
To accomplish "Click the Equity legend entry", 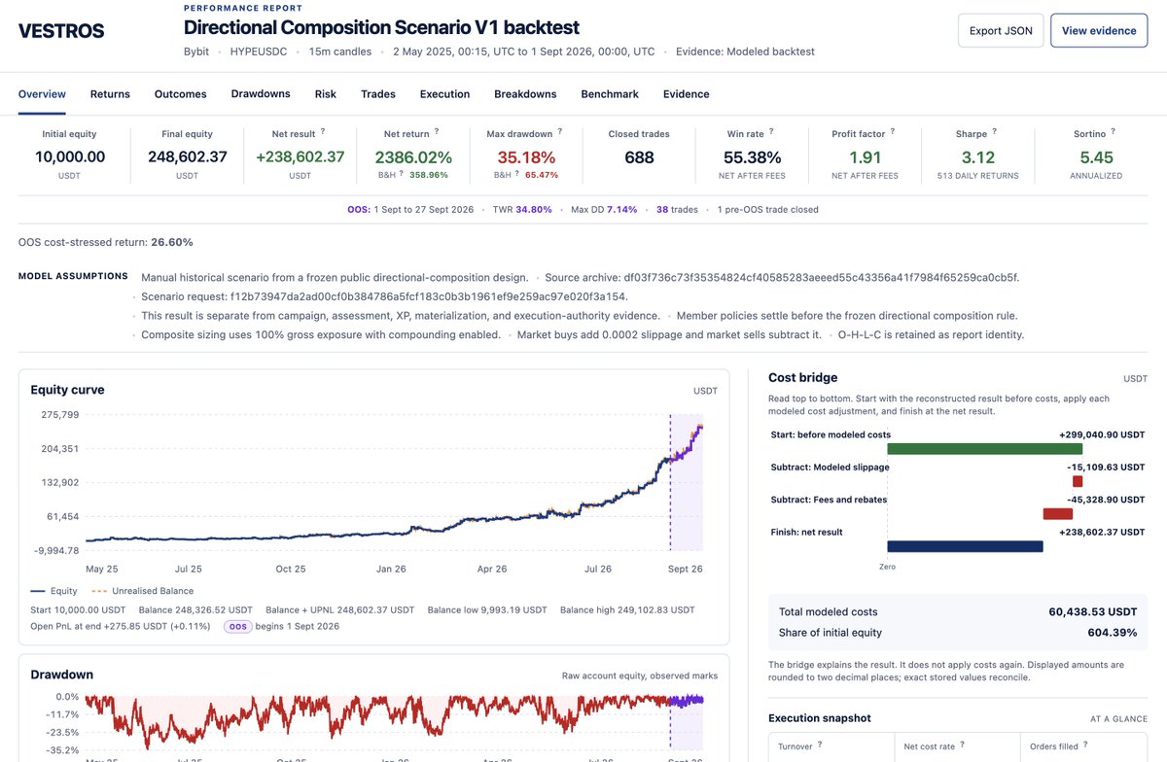I will click(54, 591).
